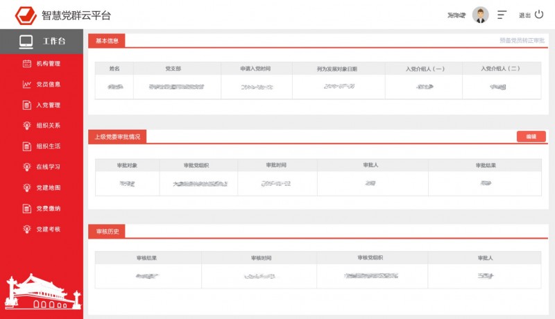Viewport: 555px width, 319px height.
Task: Click the 入党介绍人（二）column header
Action: 500,69
